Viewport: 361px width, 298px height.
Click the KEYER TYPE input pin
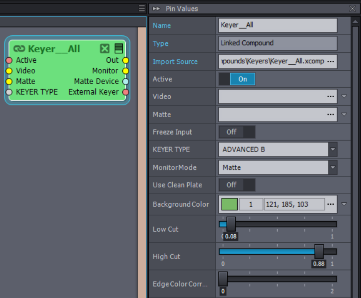[x=9, y=92]
